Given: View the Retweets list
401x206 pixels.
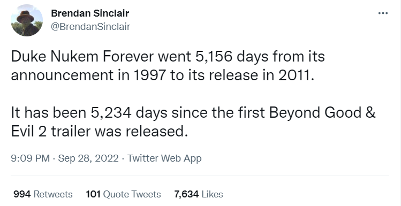Looking at the screenshot, I should point(53,194).
